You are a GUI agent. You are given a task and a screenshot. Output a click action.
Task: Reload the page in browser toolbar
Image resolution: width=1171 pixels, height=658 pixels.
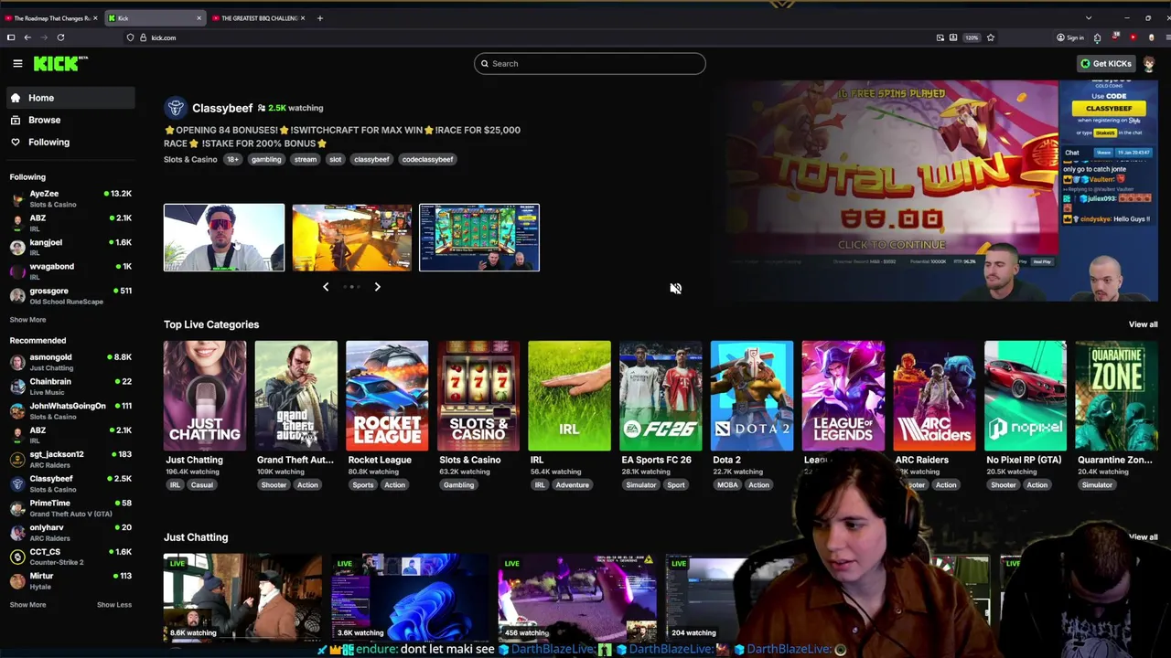[x=60, y=37]
